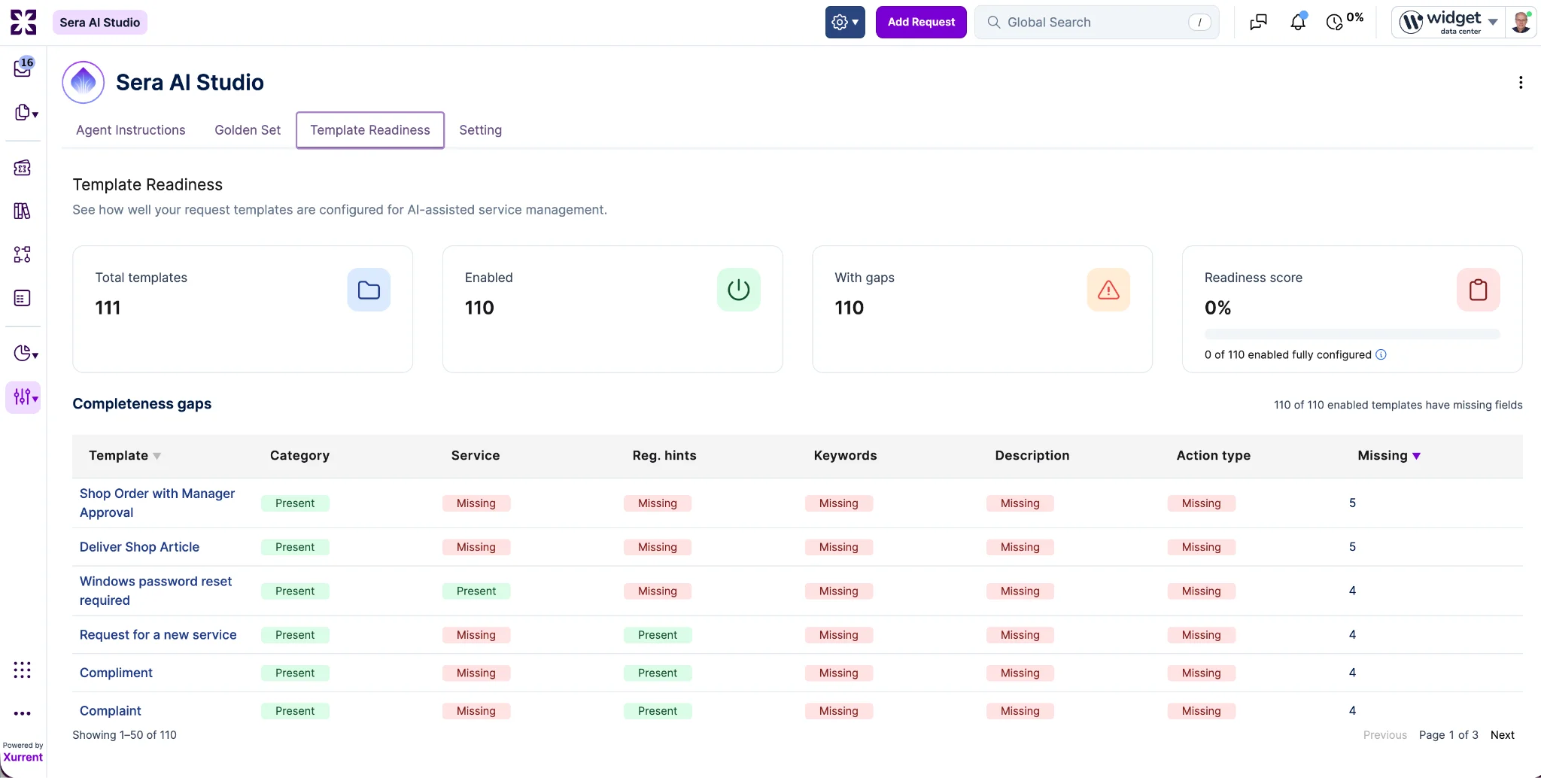Go to Next page of templates
The height and width of the screenshot is (778, 1541).
pos(1502,735)
